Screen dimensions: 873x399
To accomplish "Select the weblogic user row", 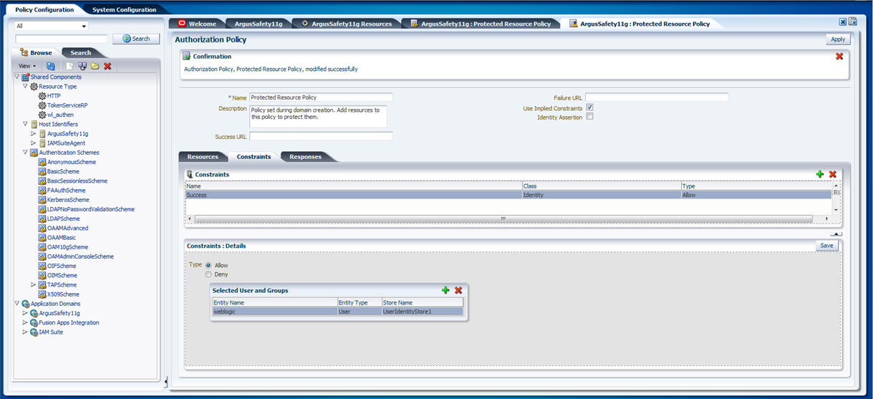I will pyautogui.click(x=337, y=312).
